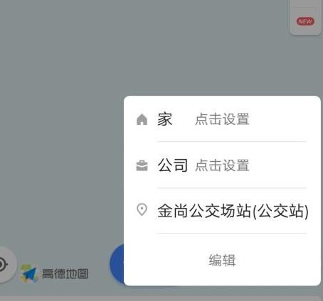Click the paper-plane Amap logo icon
The image size is (323, 301).
[29, 273]
